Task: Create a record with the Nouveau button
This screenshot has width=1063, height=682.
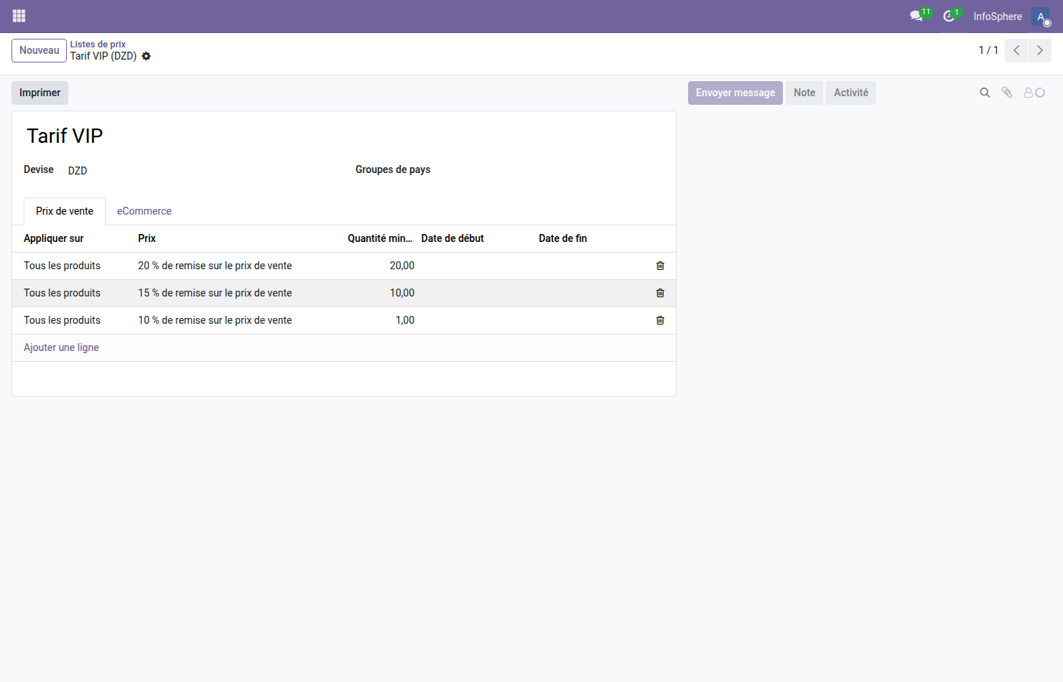Action: point(39,50)
